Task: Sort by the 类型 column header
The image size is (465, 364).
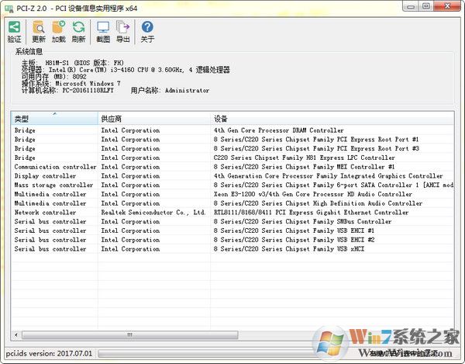Action: (x=53, y=119)
